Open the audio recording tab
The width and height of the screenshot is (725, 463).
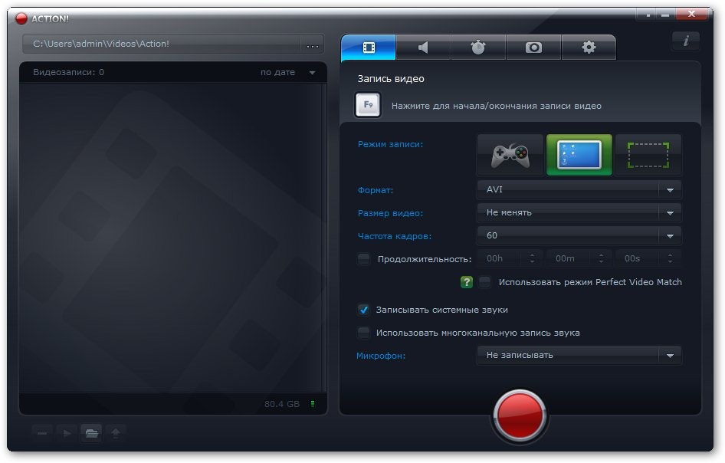point(423,48)
